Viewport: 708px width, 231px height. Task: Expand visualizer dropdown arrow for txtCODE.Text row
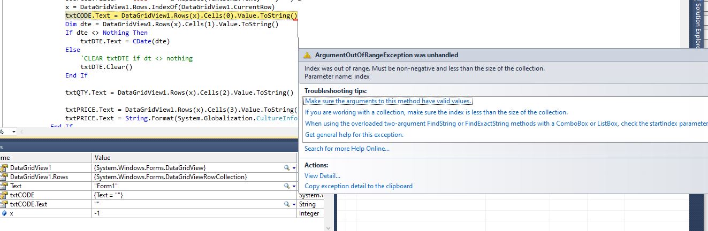point(294,204)
